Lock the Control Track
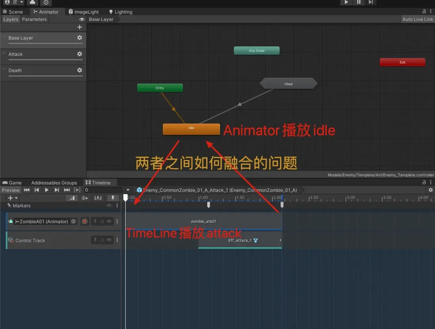The height and width of the screenshot is (329, 435). click(102, 240)
